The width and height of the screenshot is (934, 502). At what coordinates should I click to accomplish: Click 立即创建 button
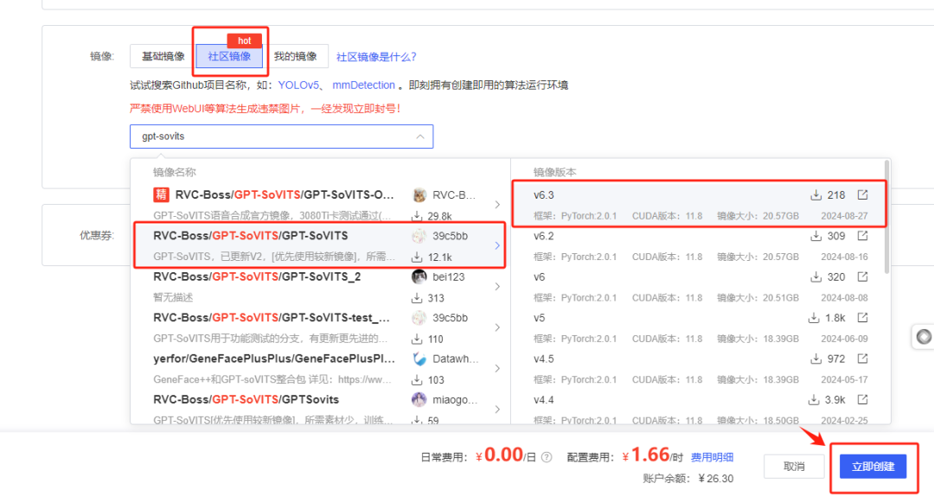click(x=873, y=467)
